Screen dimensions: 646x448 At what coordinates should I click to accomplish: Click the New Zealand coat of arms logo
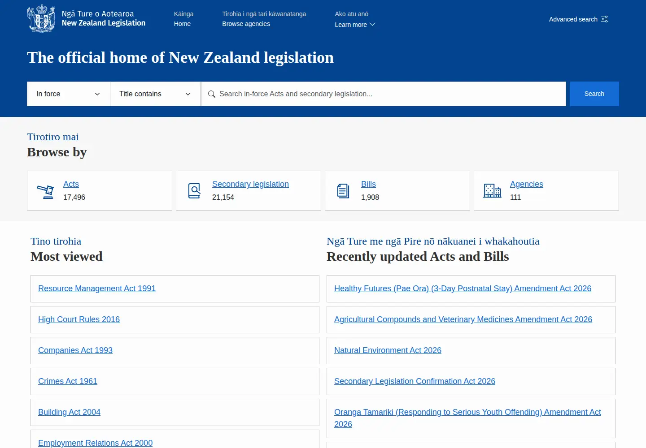point(41,18)
